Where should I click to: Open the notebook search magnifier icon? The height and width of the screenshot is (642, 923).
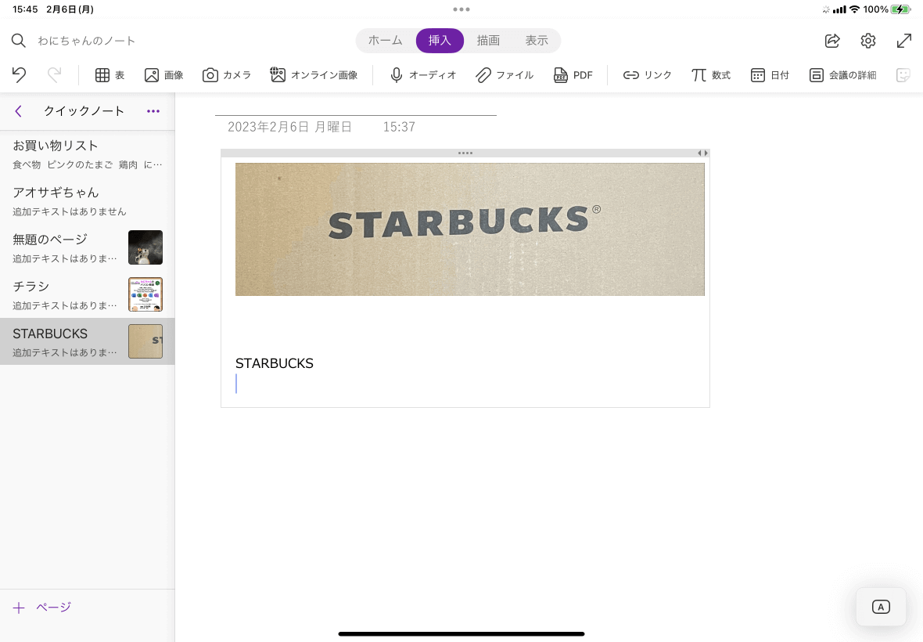point(18,41)
